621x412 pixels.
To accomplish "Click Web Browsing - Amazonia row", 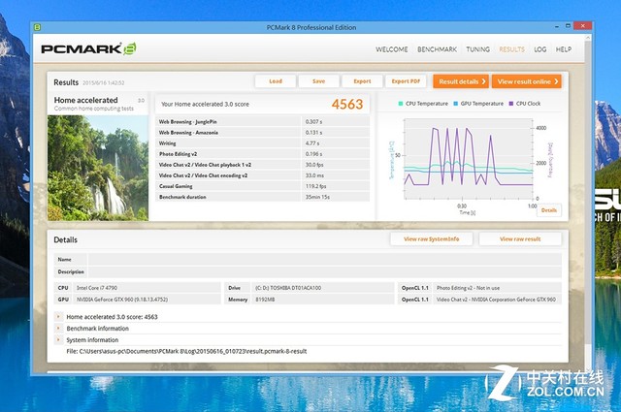I will (x=263, y=132).
